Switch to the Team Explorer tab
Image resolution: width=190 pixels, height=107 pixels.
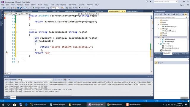coord(177,54)
